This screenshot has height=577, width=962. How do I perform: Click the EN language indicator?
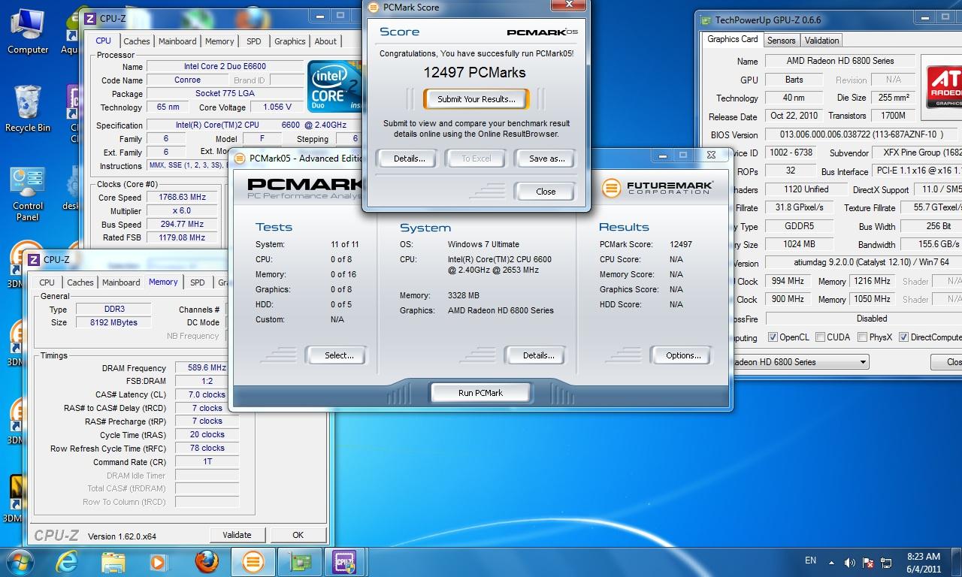click(x=810, y=560)
